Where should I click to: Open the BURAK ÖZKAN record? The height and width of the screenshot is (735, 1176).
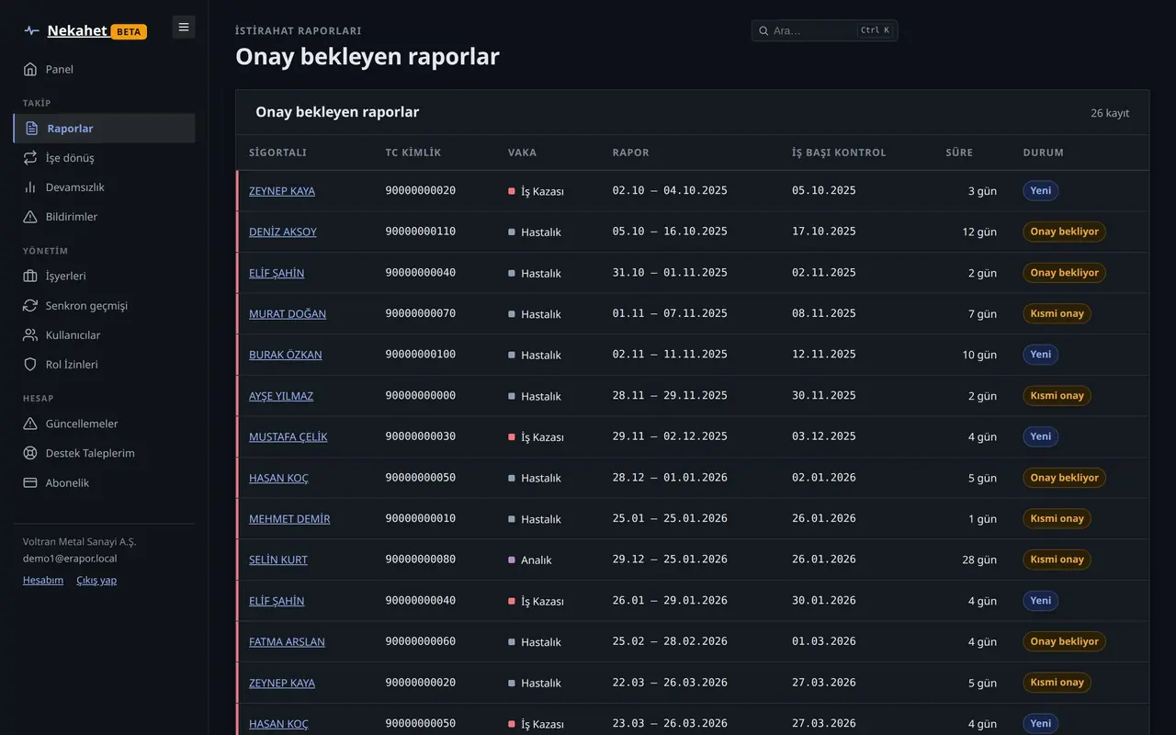tap(286, 355)
